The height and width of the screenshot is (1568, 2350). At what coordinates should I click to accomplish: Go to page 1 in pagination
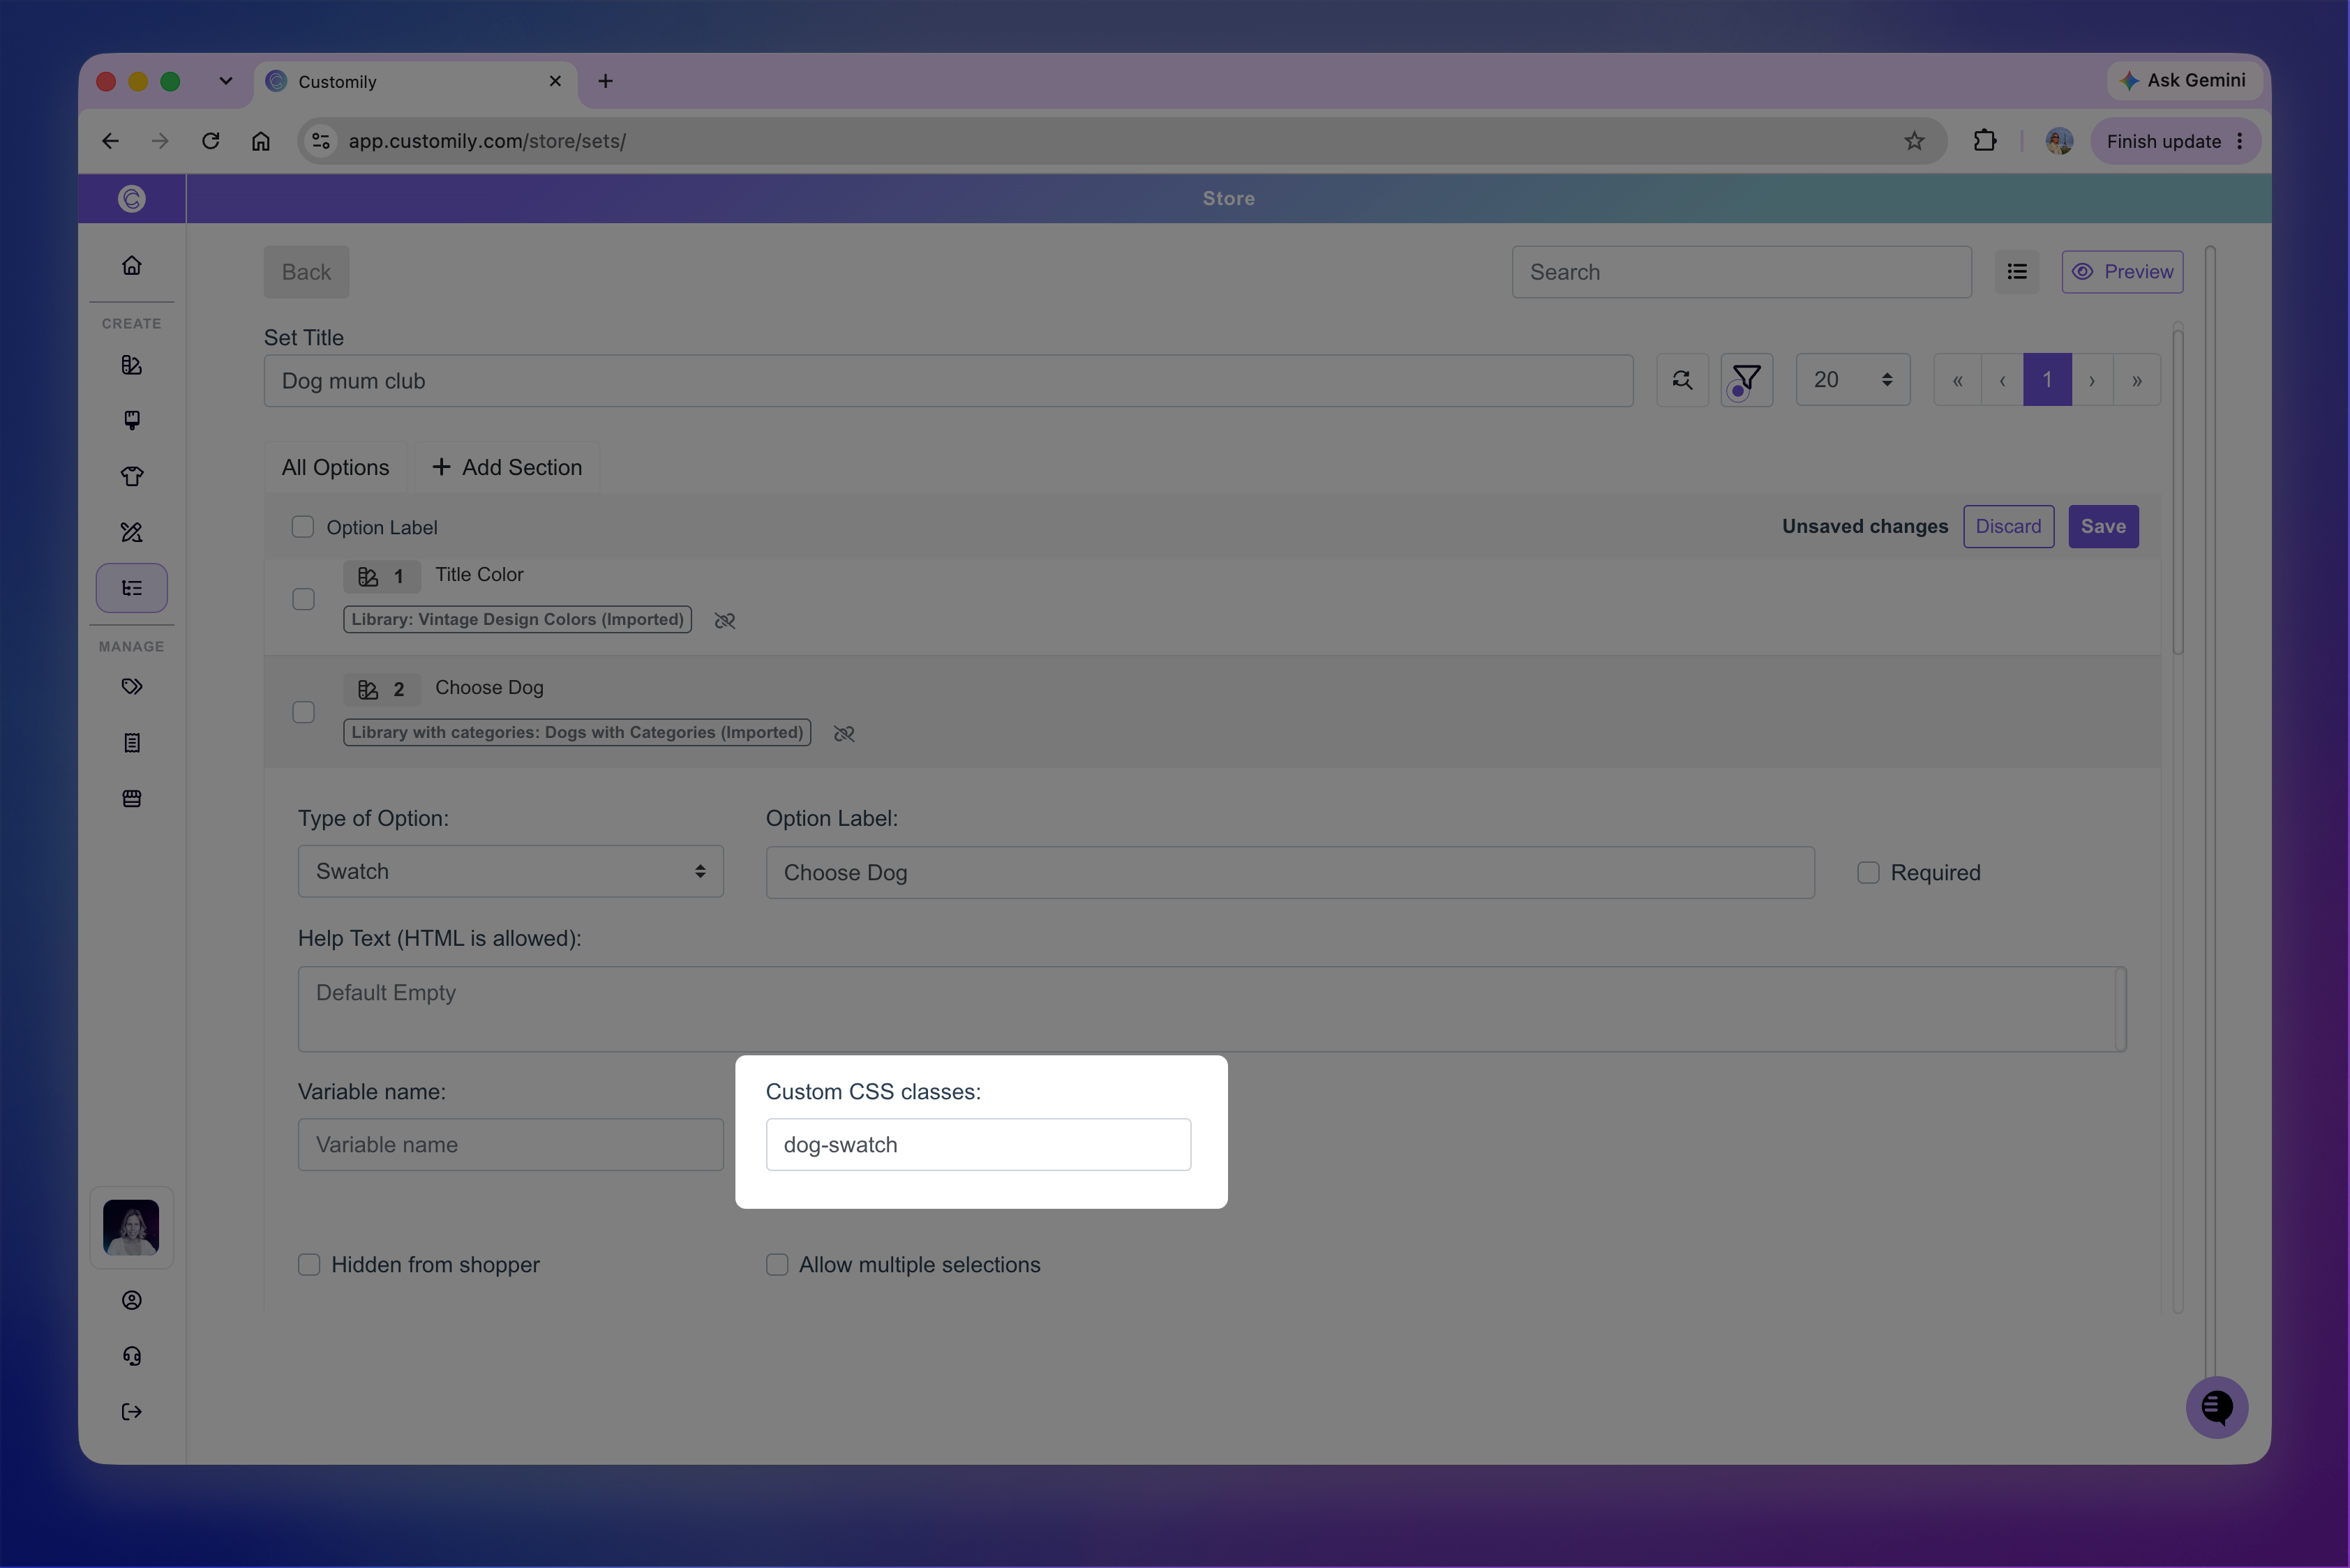click(2047, 380)
